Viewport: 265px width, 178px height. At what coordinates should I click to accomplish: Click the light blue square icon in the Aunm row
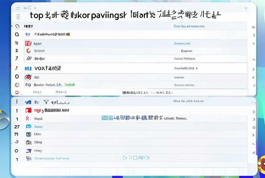28,126
